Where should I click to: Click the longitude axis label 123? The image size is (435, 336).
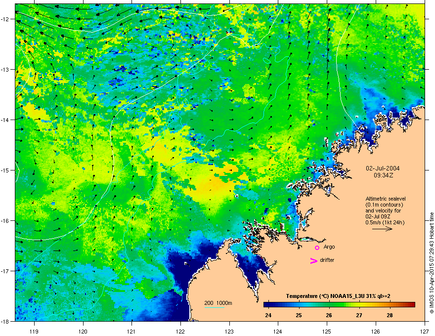pos(229,331)
